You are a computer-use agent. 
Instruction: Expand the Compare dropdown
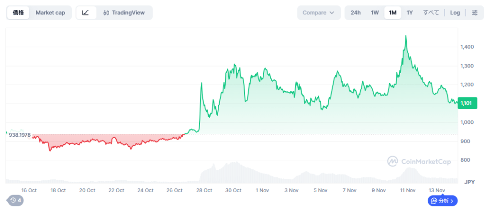click(318, 12)
